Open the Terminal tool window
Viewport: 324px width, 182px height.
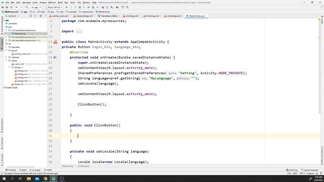11,170
